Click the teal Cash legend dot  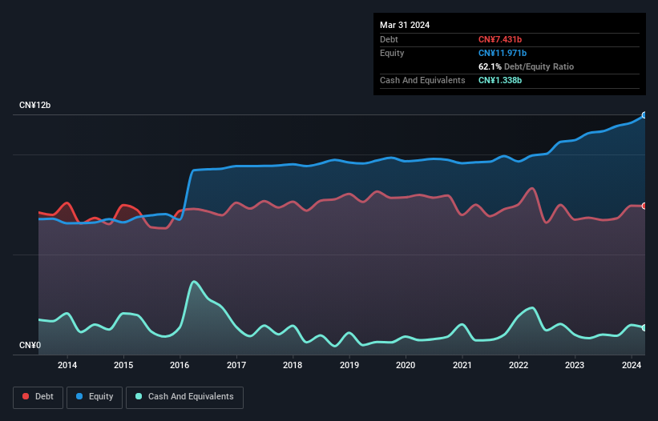tap(139, 396)
